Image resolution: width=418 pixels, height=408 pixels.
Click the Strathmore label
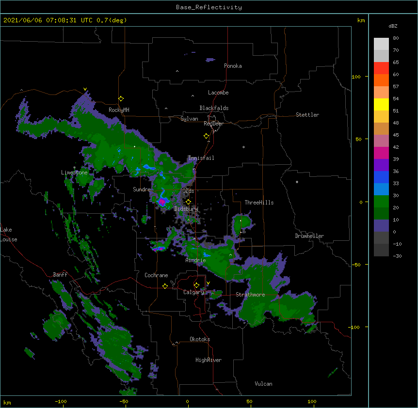[250, 295]
